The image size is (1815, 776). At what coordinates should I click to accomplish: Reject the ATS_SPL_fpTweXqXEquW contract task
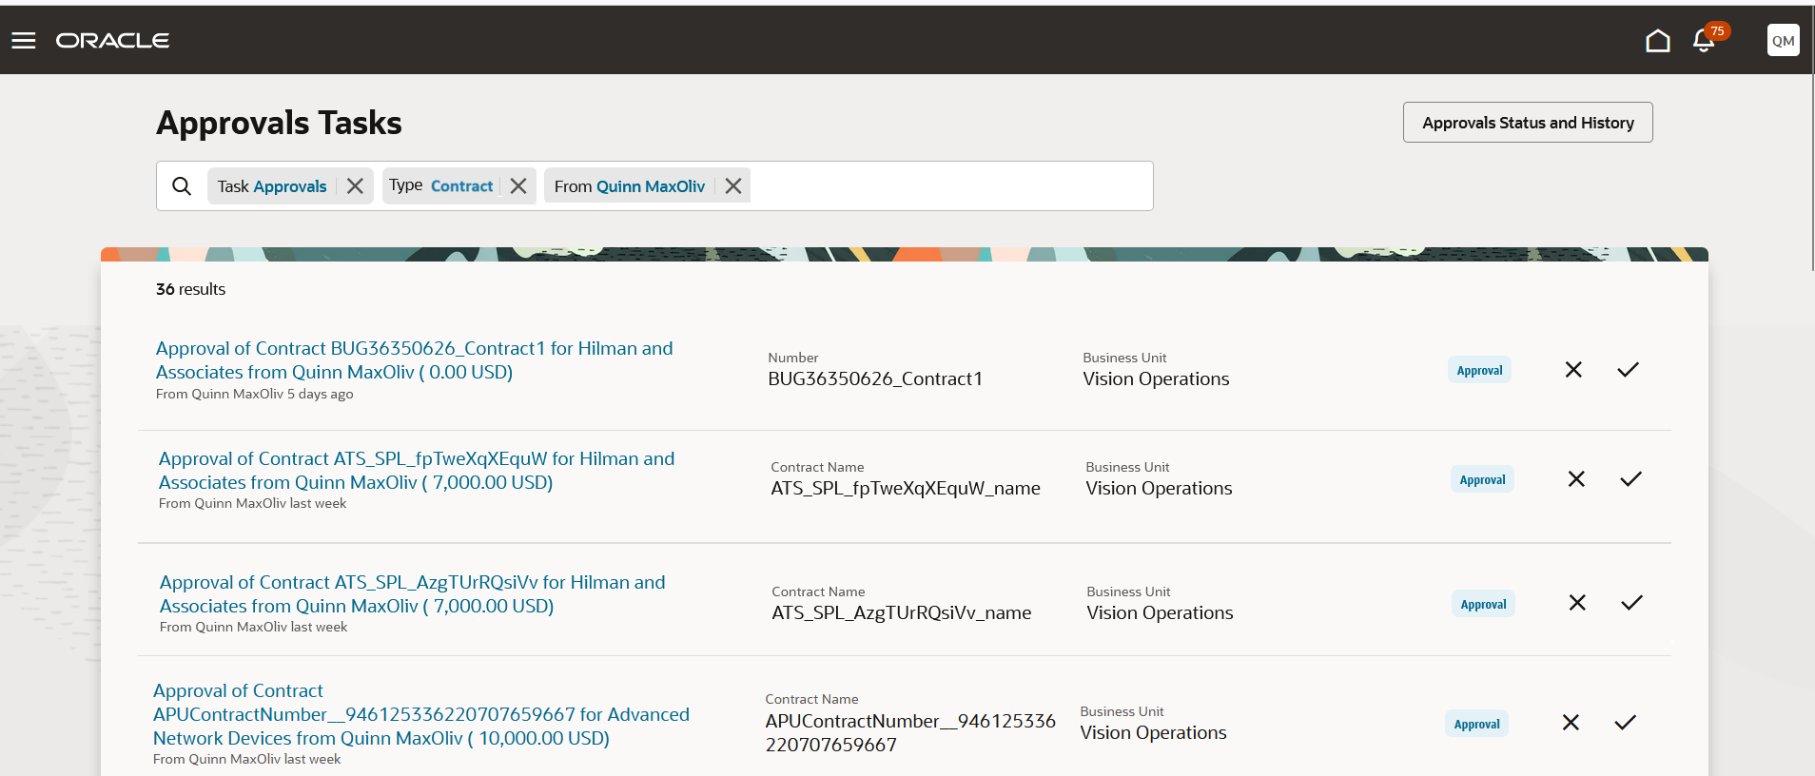pos(1576,478)
